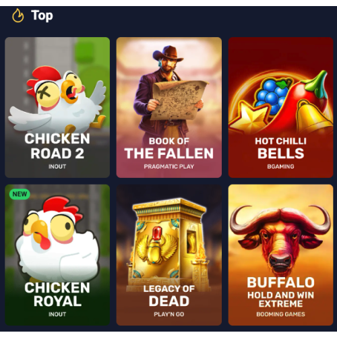Select the Hot Chilli Bells game card
337x337 pixels.
point(280,107)
